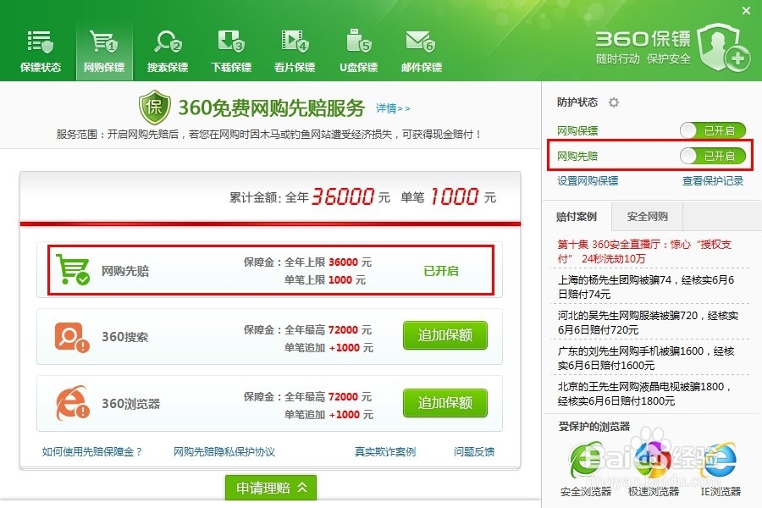The width and height of the screenshot is (762, 508).
Task: Toggle the 网购保镖 switch
Action: [712, 130]
